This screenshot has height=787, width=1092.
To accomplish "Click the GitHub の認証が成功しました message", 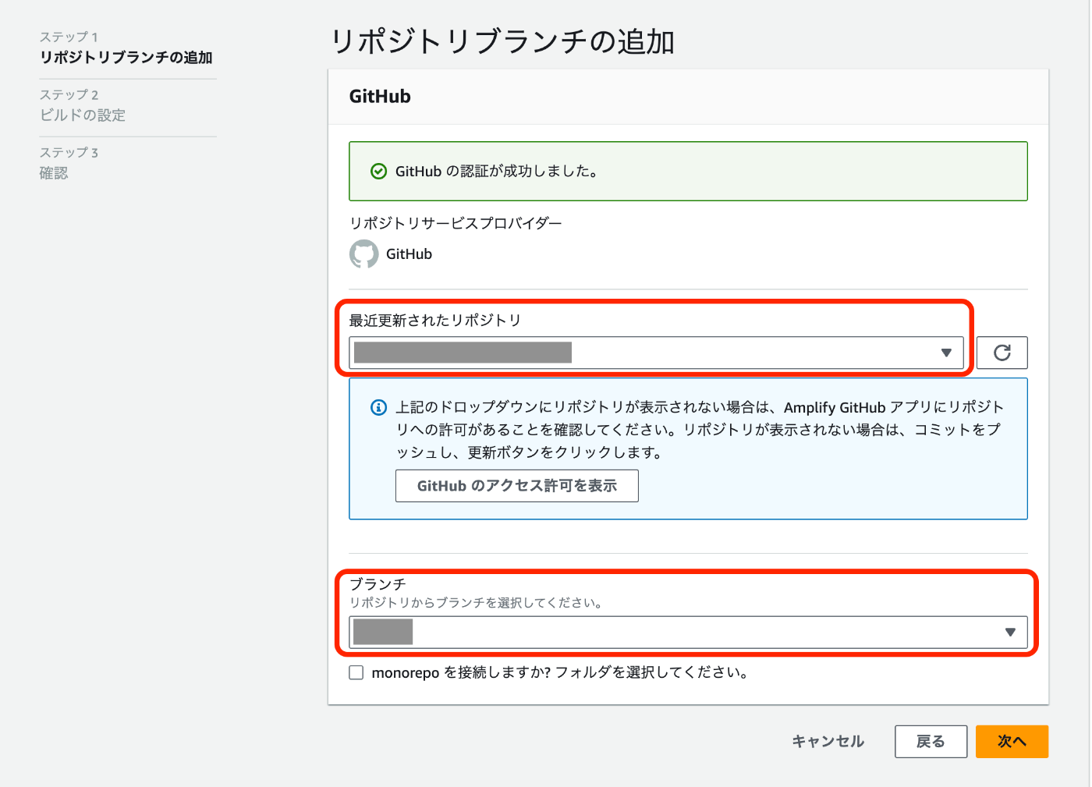I will [497, 171].
